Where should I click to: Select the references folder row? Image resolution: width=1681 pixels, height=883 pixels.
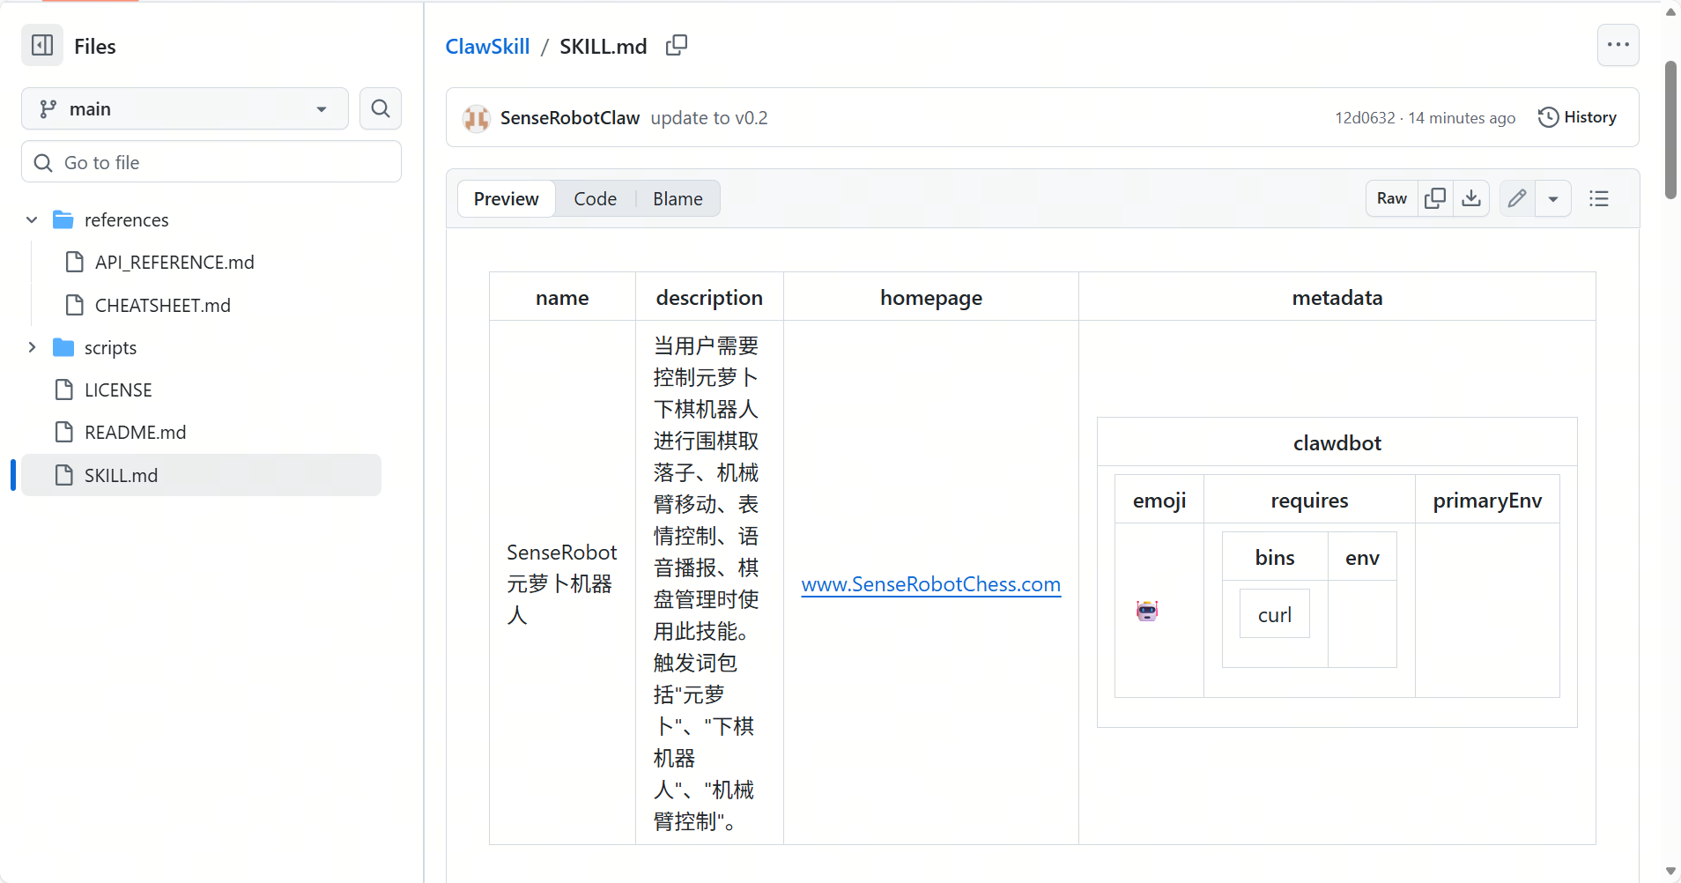(x=201, y=219)
